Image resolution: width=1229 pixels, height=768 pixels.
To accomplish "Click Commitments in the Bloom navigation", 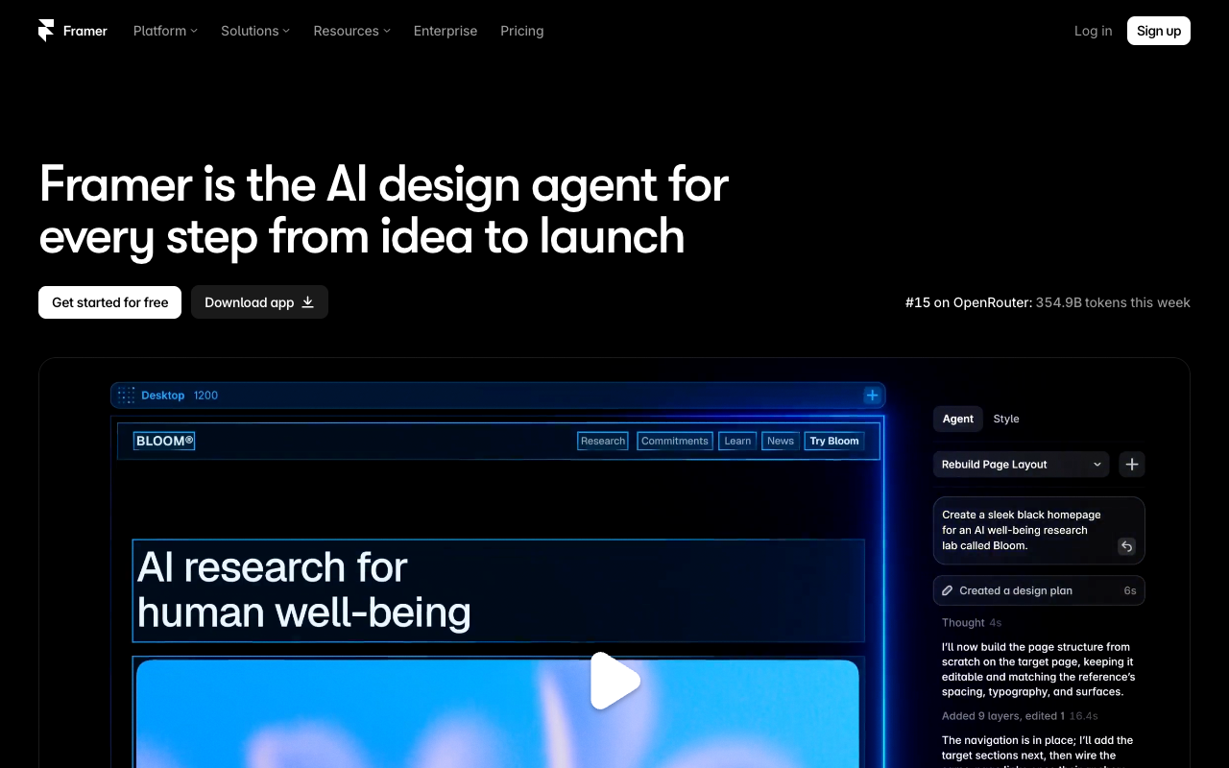I will click(x=675, y=441).
